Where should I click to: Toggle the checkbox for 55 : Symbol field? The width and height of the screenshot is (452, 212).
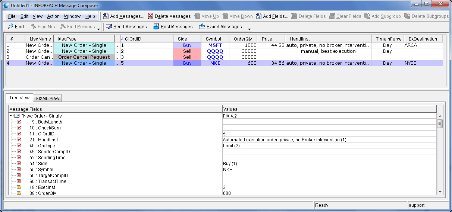click(x=19, y=170)
